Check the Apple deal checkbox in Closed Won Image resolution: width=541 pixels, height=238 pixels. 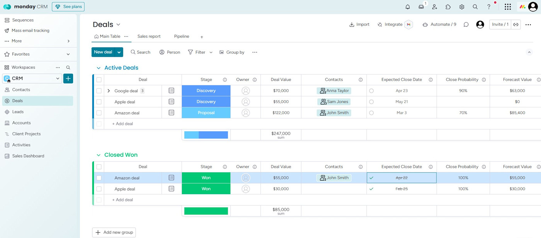point(99,189)
